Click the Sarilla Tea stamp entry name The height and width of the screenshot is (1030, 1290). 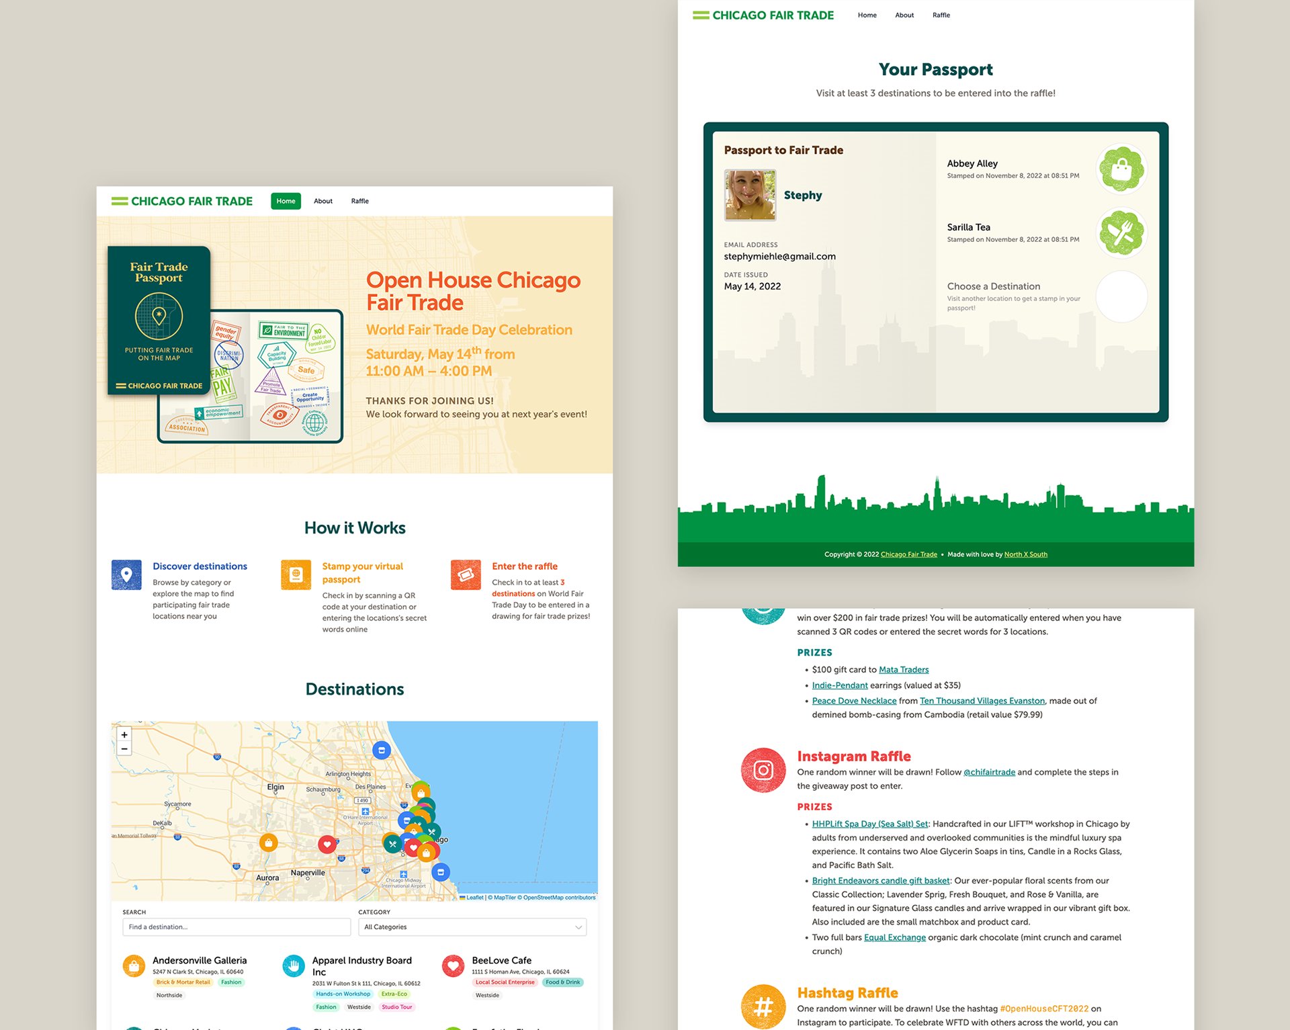click(968, 227)
